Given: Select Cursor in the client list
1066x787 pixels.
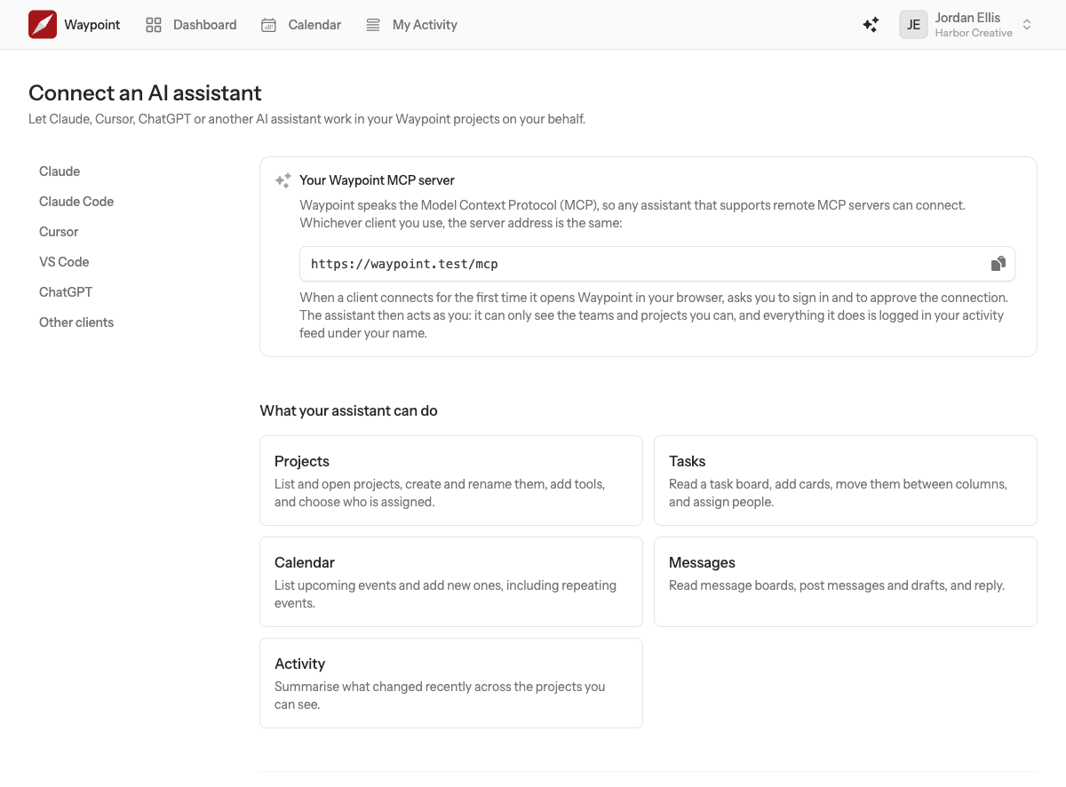Looking at the screenshot, I should (59, 232).
